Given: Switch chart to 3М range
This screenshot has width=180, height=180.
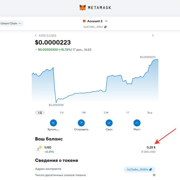Looking at the screenshot, I should pyautogui.click(x=106, y=112).
